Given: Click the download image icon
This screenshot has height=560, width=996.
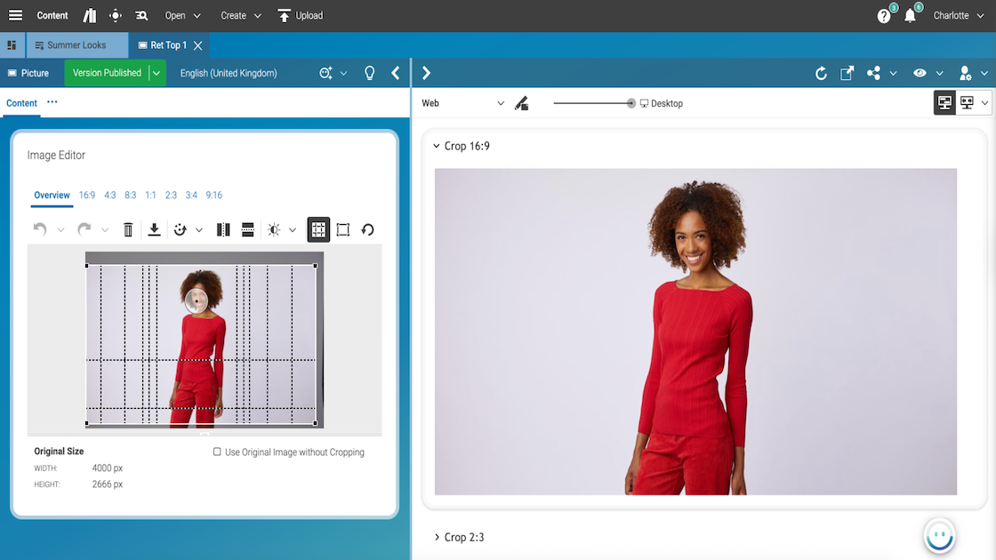Looking at the screenshot, I should tap(154, 230).
